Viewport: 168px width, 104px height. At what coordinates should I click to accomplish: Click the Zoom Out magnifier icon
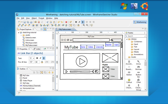click(87, 25)
